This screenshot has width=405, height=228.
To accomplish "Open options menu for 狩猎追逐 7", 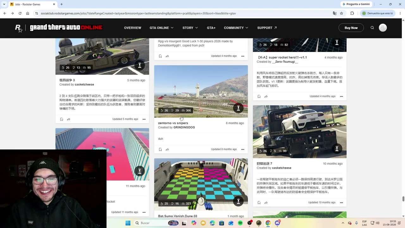I will click(341, 203).
